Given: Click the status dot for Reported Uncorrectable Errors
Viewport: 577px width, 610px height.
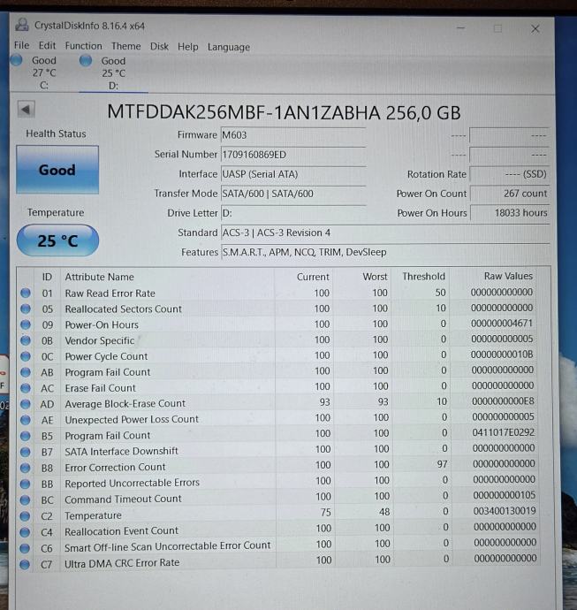Looking at the screenshot, I should (x=25, y=484).
